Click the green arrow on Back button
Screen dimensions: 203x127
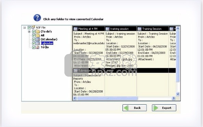point(126,108)
